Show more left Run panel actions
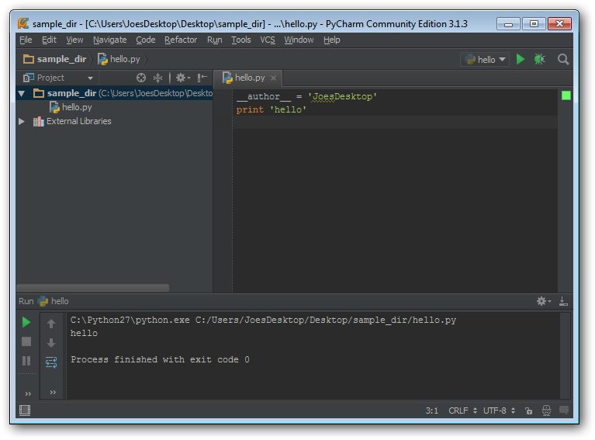The width and height of the screenshot is (595, 440). 28,393
